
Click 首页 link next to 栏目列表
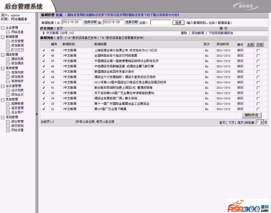[x=60, y=28]
